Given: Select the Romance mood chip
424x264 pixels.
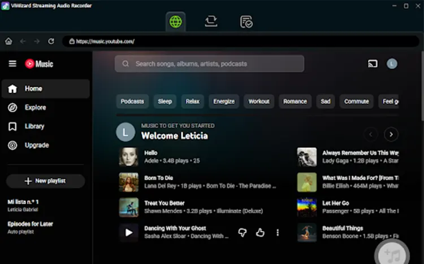Looking at the screenshot, I should [x=295, y=102].
